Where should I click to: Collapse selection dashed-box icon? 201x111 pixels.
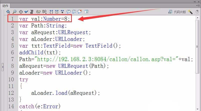(57, 12)
